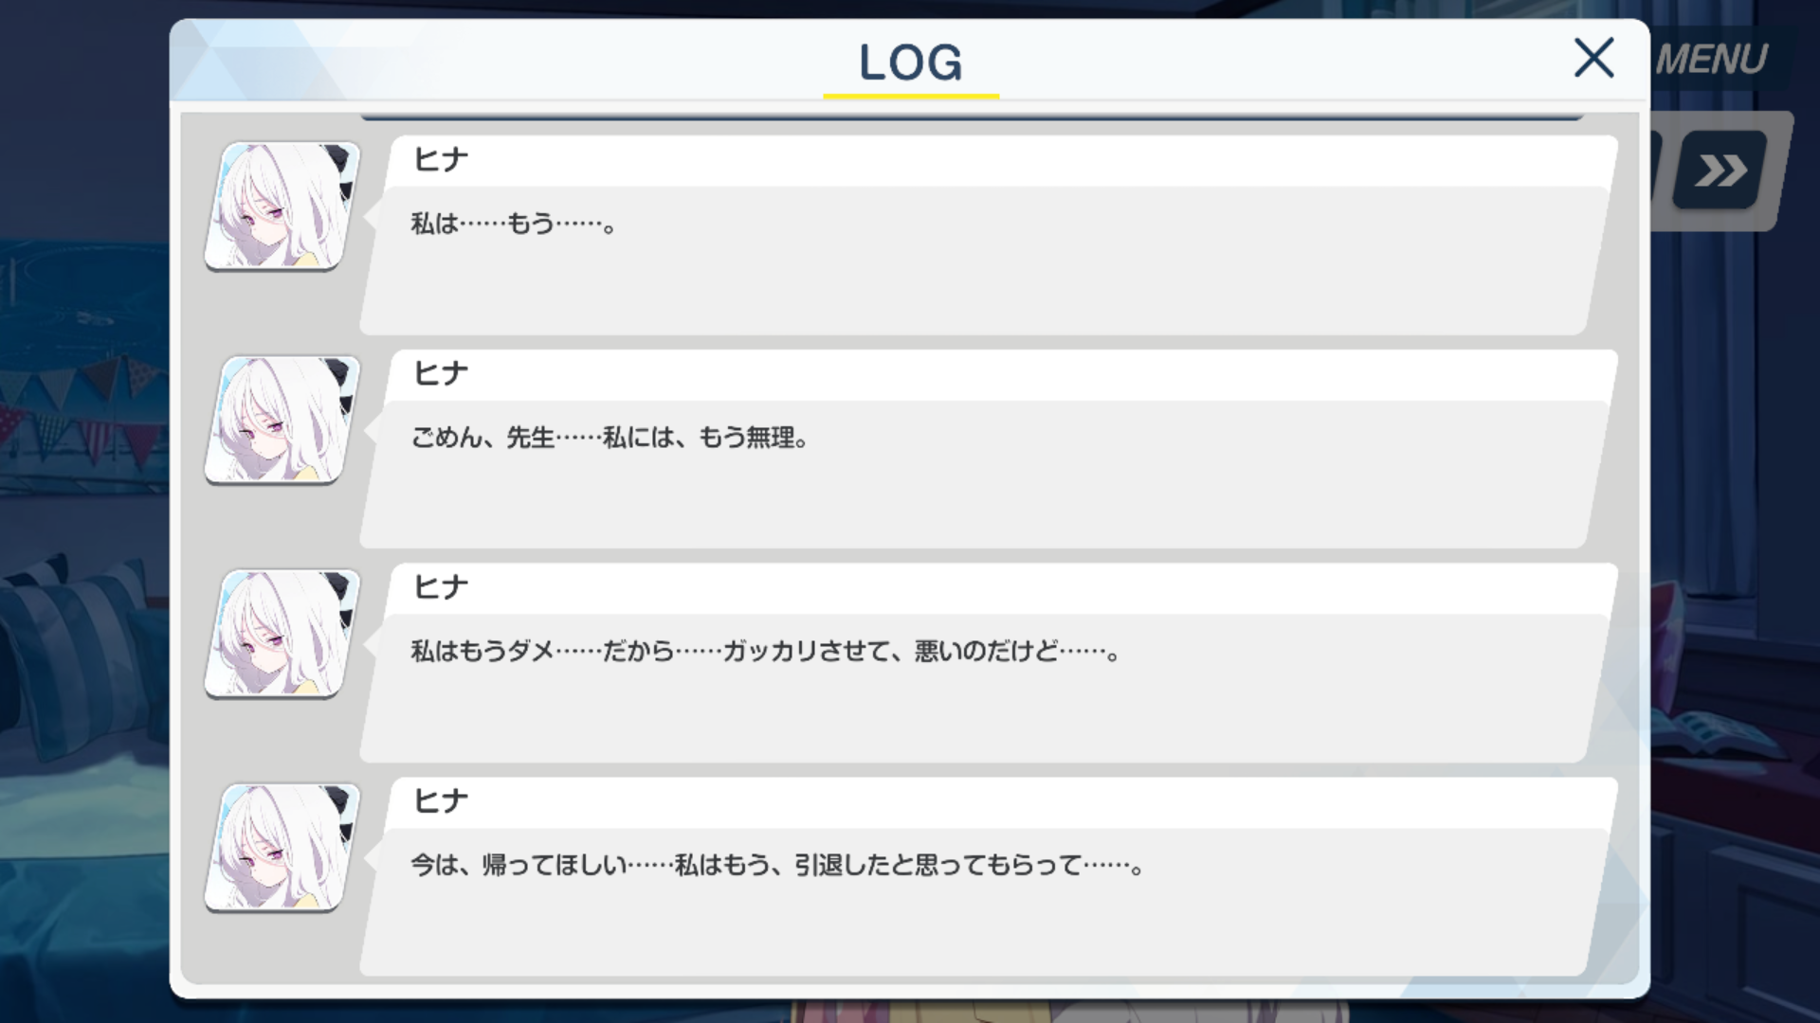1820x1023 pixels.
Task: Select the line starting 今は、帰ってほしい
Action: pyautogui.click(x=777, y=866)
